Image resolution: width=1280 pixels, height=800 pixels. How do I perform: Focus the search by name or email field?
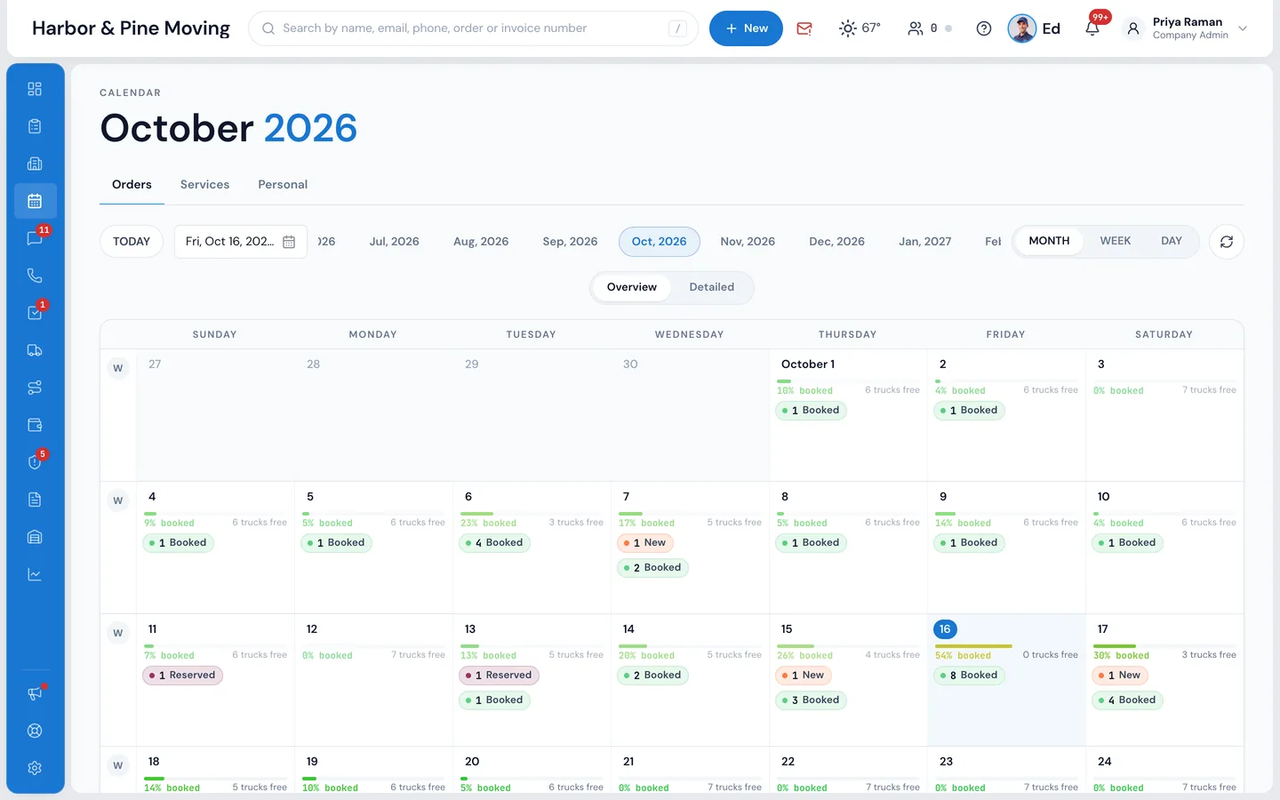click(x=473, y=28)
